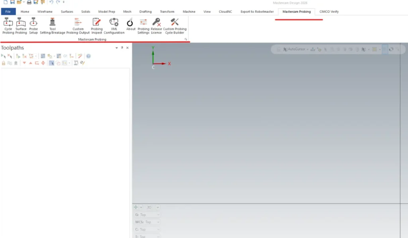Customize Quick Access Toolbar dropdown
Screen dimensions: 408x238
(x=63, y=2)
